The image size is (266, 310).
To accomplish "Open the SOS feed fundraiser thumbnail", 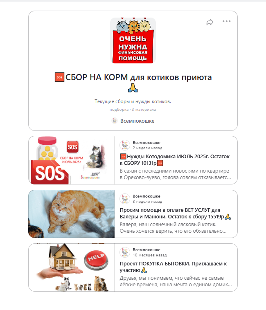I will [x=71, y=160].
